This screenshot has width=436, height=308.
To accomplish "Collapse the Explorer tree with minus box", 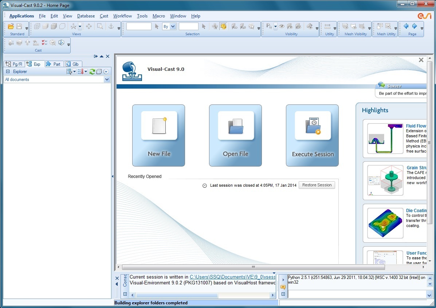I will (x=8, y=72).
